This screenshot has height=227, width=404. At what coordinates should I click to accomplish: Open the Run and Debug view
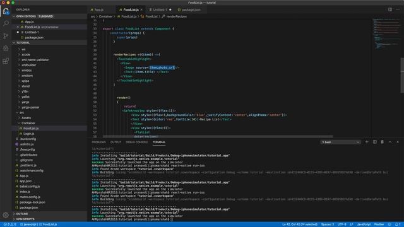tap(6, 49)
